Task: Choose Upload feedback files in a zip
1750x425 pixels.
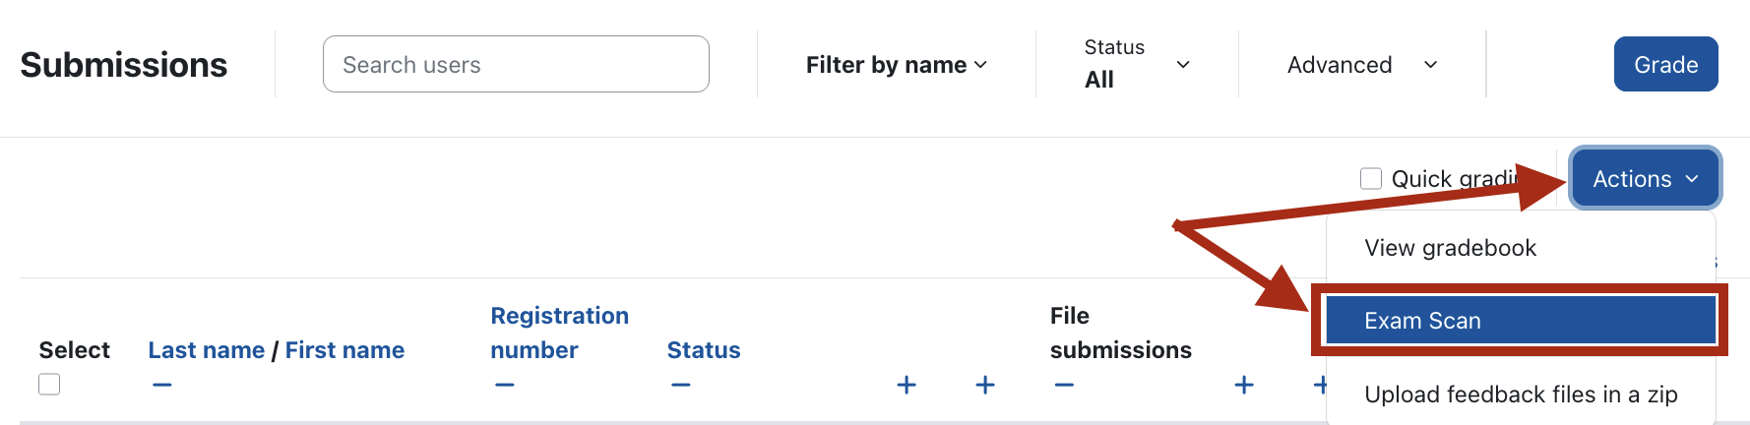Action: click(x=1520, y=395)
